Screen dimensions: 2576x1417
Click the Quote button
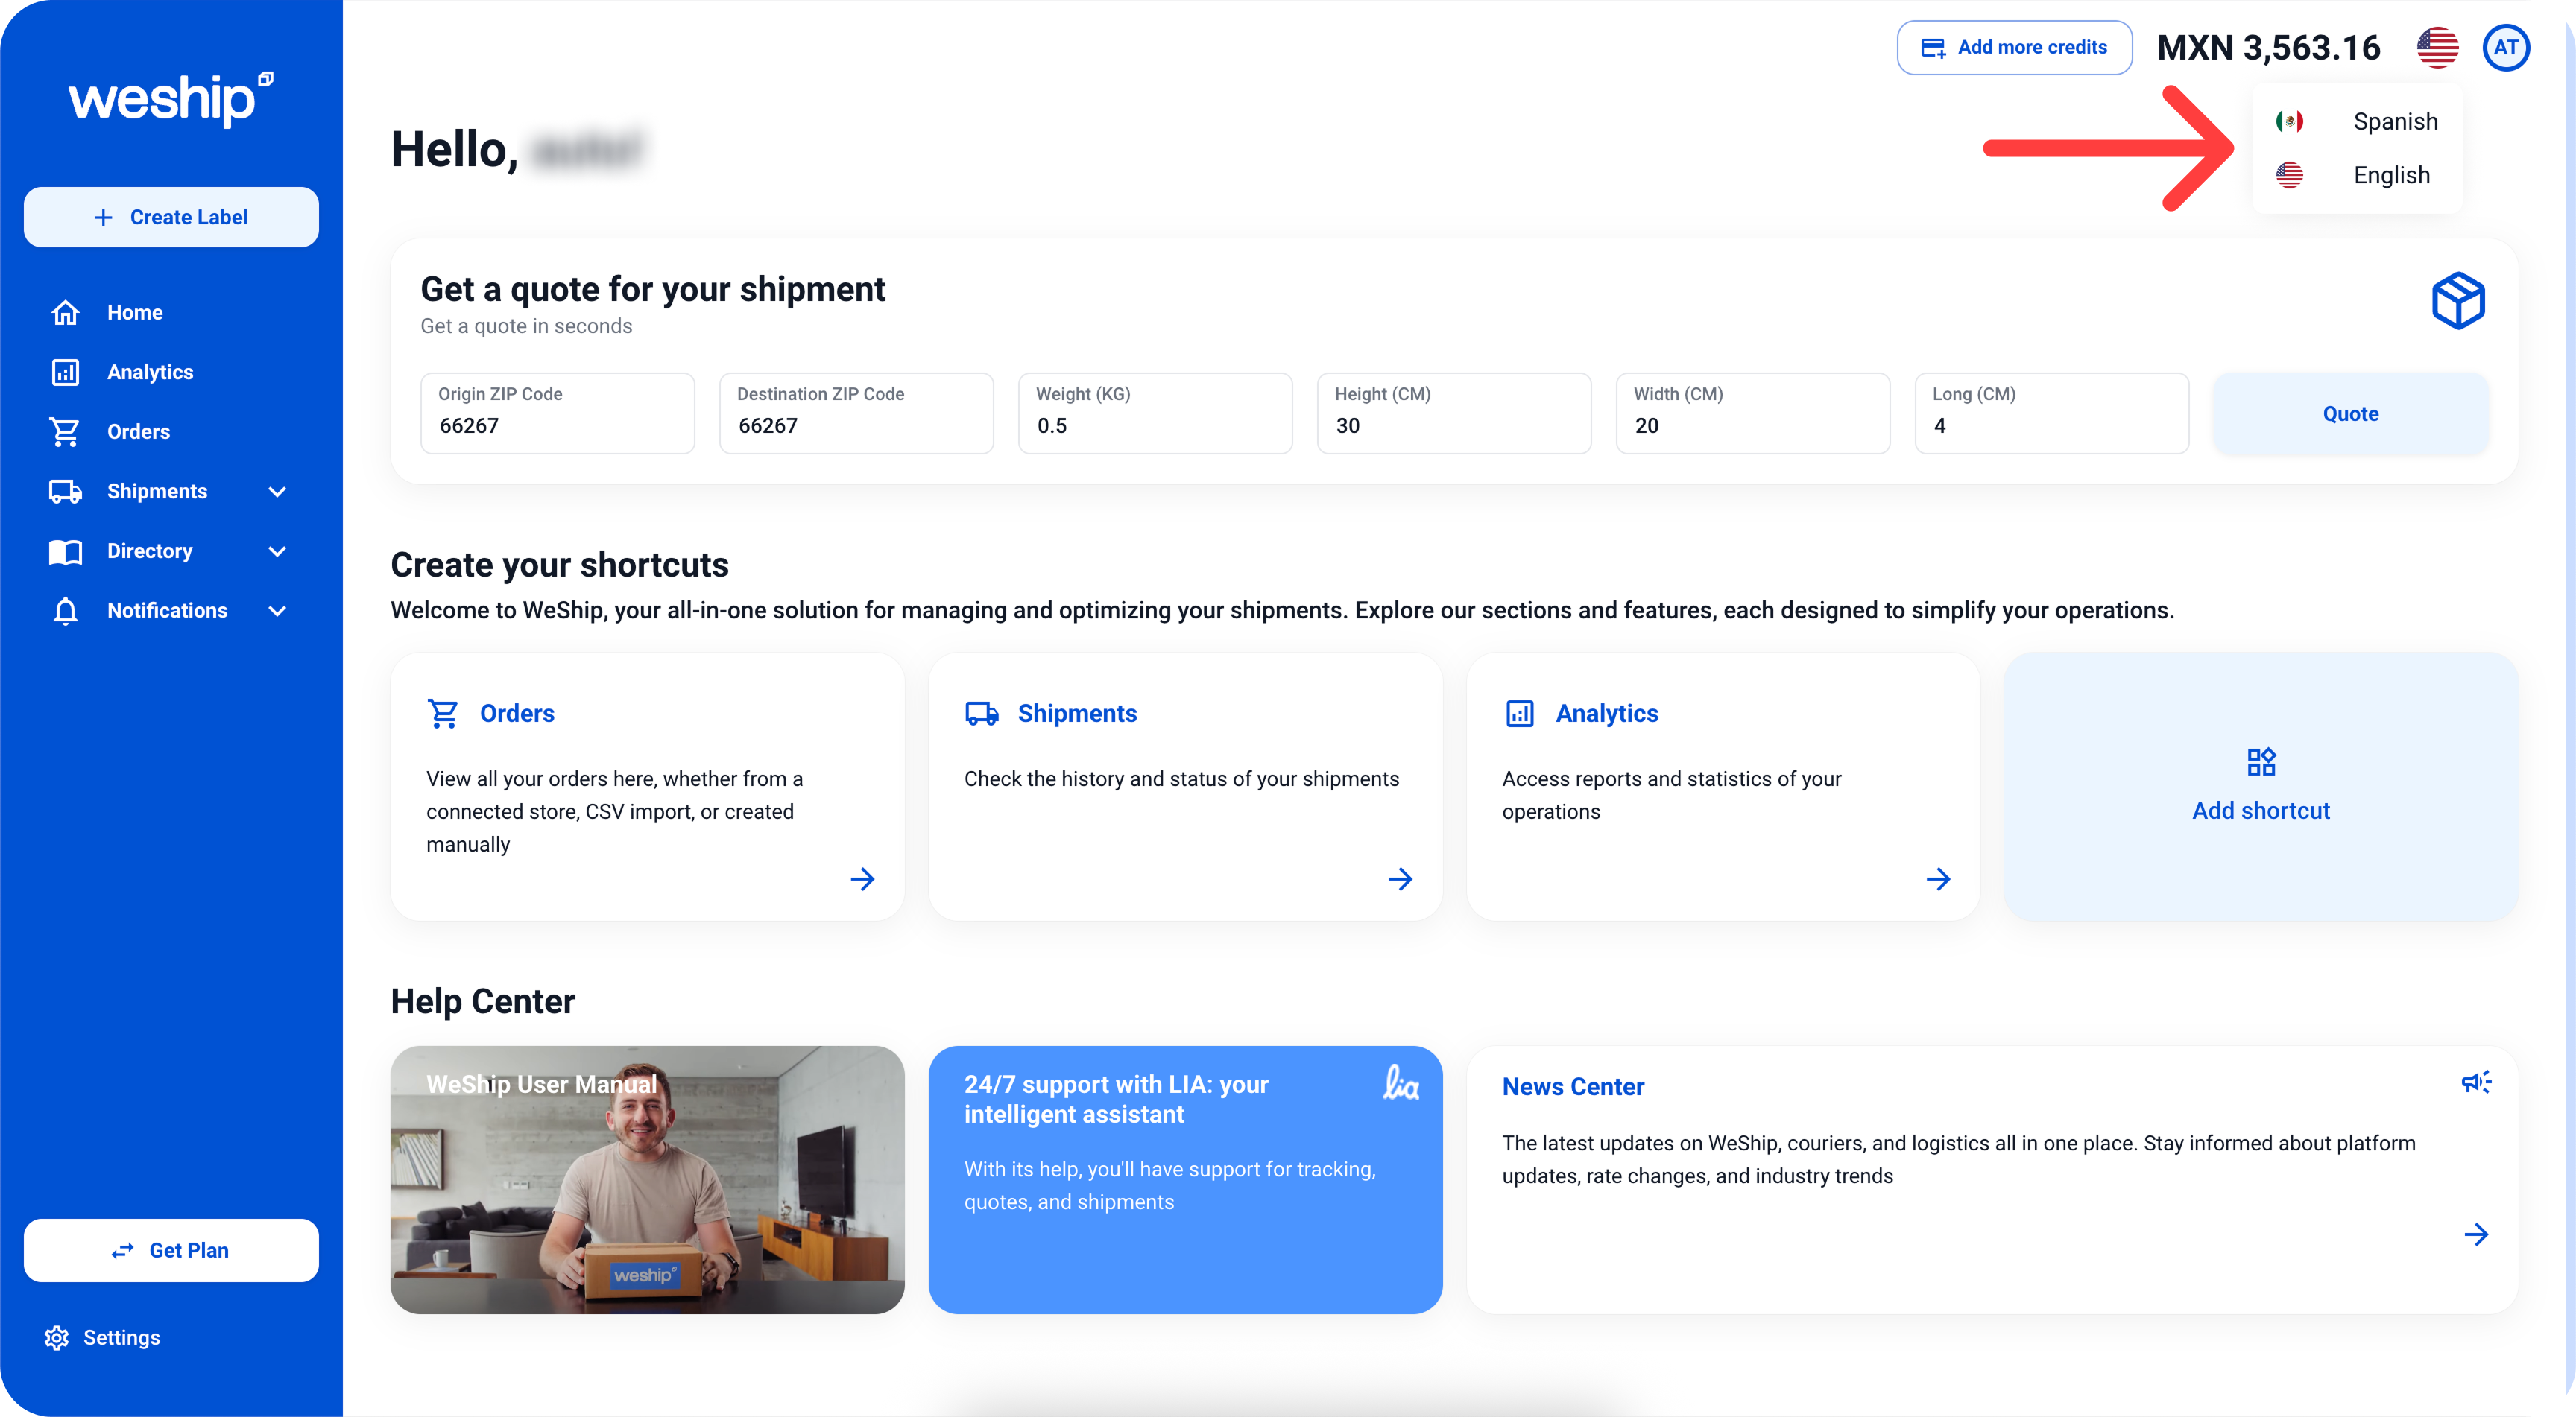2351,413
